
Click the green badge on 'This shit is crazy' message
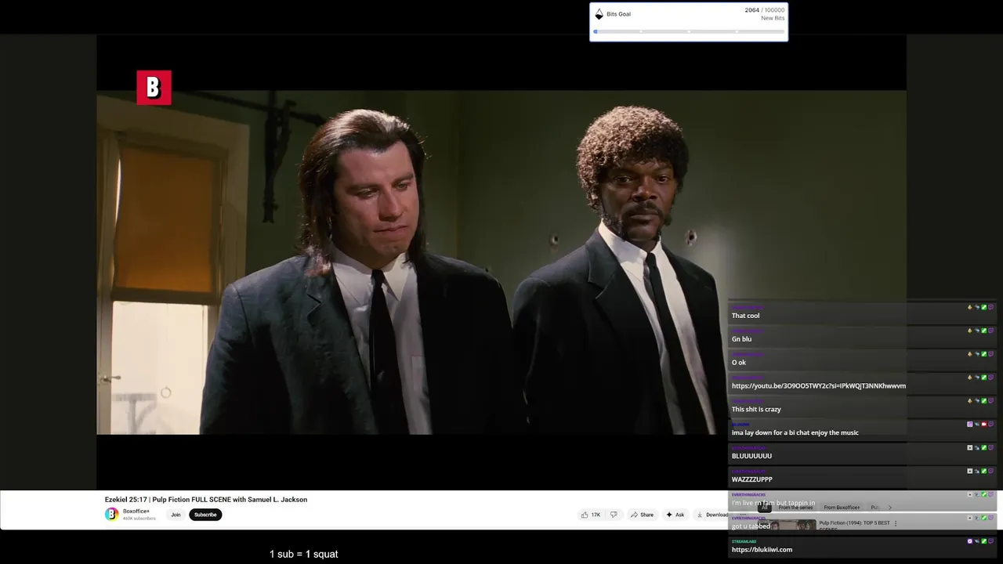click(984, 400)
